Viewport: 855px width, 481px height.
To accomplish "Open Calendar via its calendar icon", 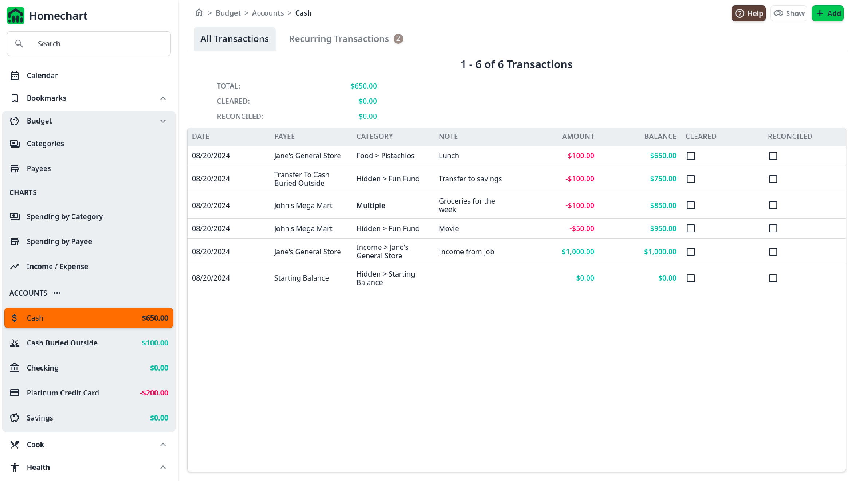I will pos(15,76).
